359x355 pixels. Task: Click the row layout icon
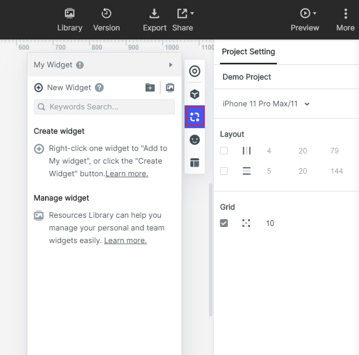(x=246, y=171)
